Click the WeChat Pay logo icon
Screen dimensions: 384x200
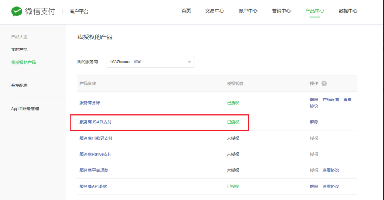tap(16, 11)
